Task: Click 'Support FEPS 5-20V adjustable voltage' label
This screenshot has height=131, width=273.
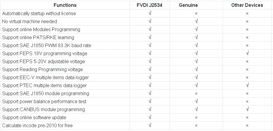Action: click(43, 61)
